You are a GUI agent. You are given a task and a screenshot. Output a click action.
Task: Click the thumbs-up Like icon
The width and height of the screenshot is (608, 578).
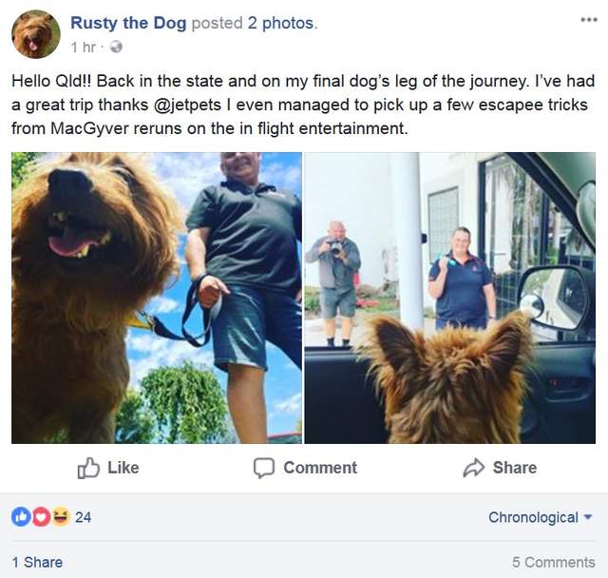pos(88,468)
